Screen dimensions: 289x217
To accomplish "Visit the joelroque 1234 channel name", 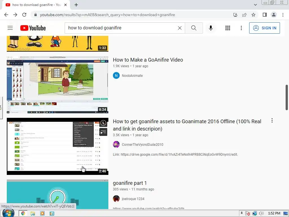I will tap(133, 199).
